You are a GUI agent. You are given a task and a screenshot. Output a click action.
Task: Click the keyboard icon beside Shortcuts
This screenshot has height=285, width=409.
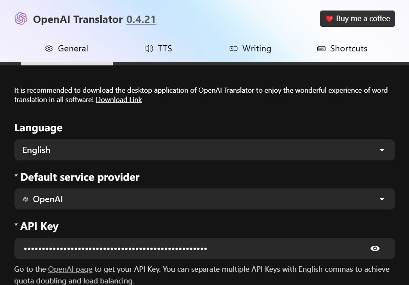click(321, 49)
